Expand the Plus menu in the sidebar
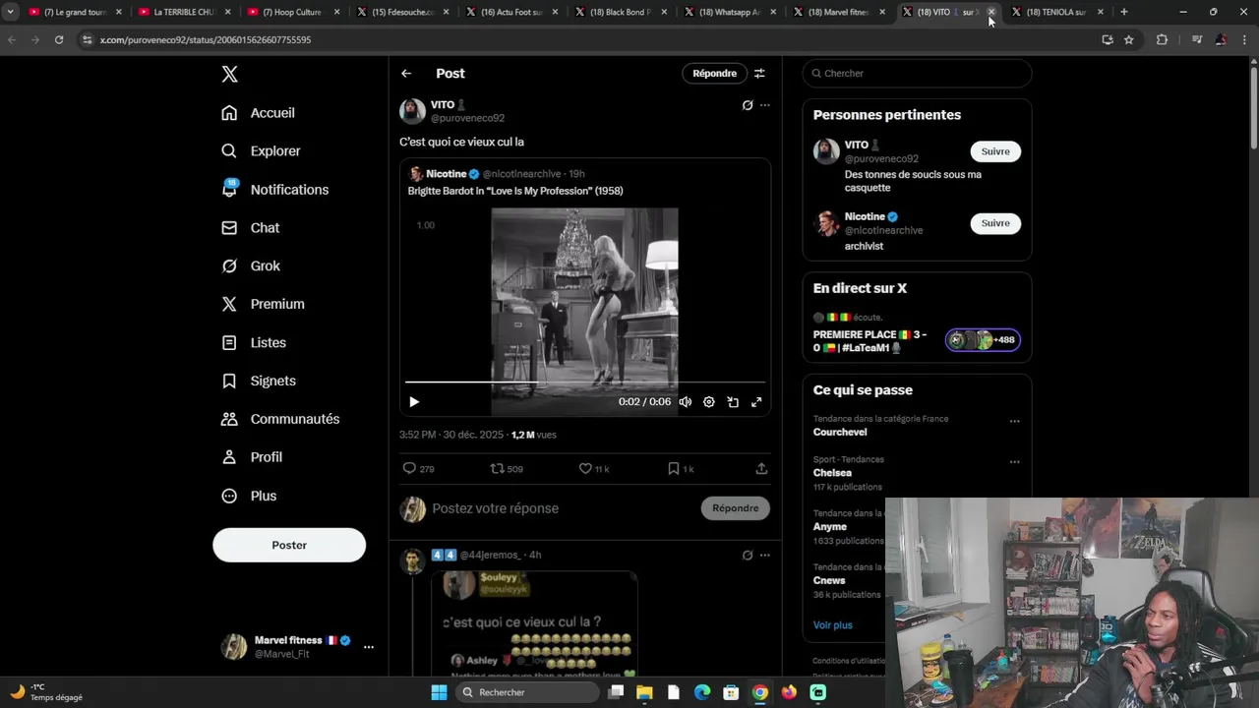Viewport: 1259px width, 708px height. [250, 497]
